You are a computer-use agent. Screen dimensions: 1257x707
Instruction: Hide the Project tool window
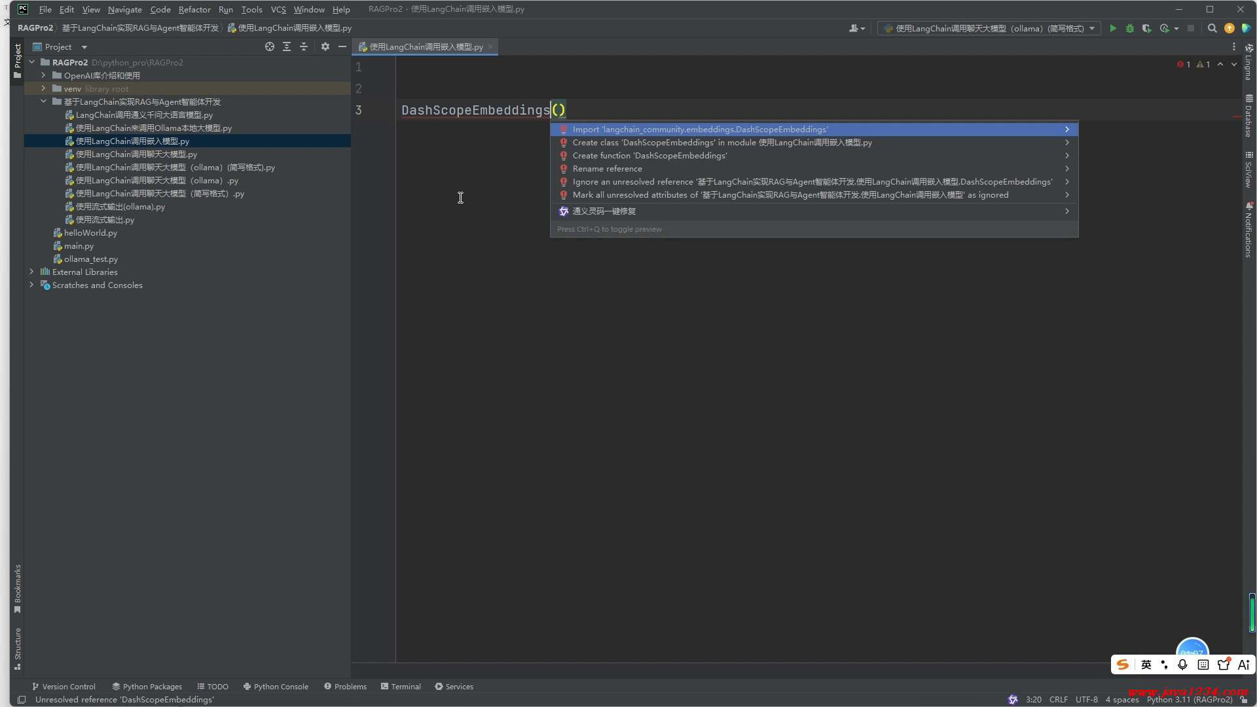point(342,46)
